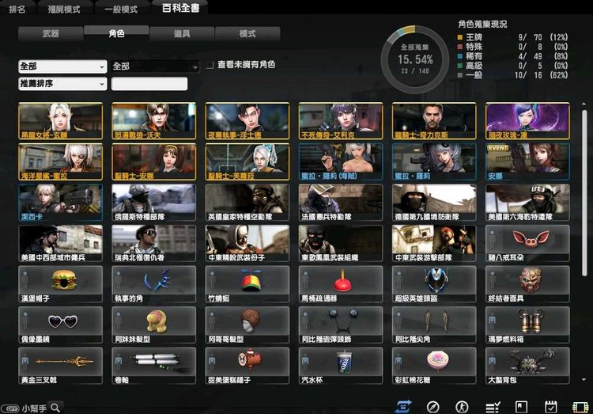Open the 道具 category tab
Screen dimensions: 593x414
coord(182,34)
